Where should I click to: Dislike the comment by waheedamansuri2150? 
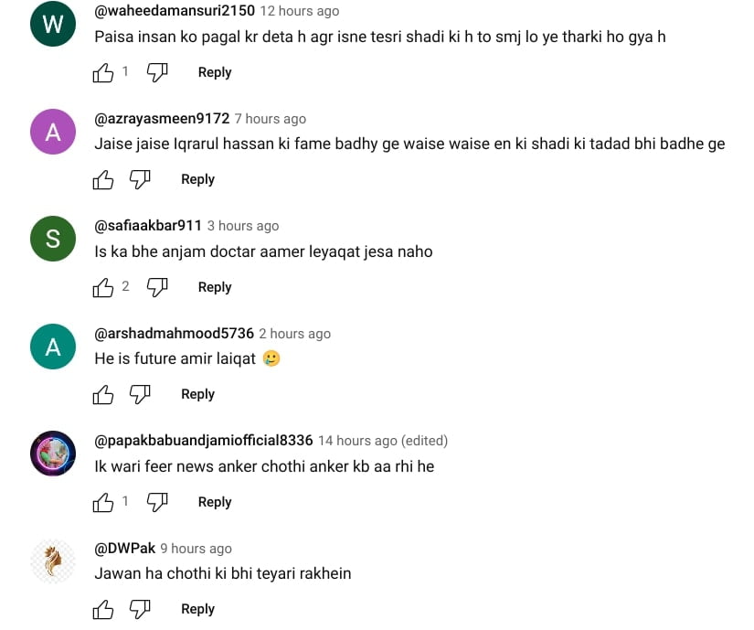(157, 73)
